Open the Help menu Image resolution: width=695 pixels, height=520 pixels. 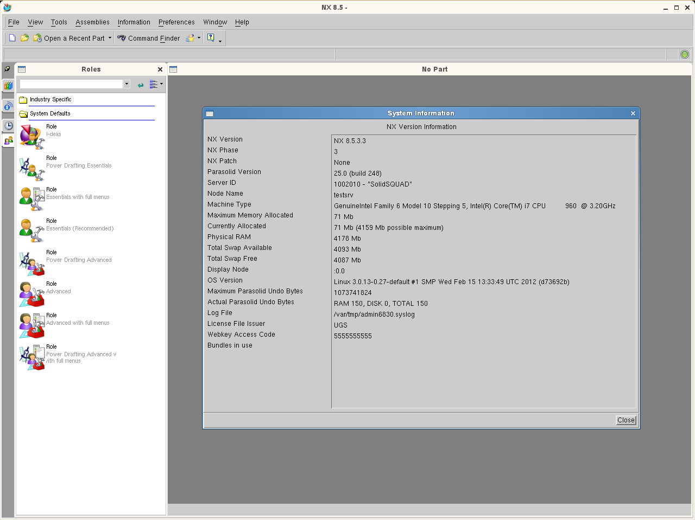pos(242,22)
